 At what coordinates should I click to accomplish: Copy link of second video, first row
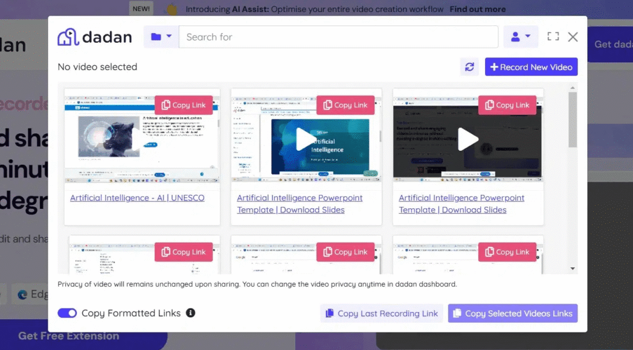pyautogui.click(x=345, y=105)
